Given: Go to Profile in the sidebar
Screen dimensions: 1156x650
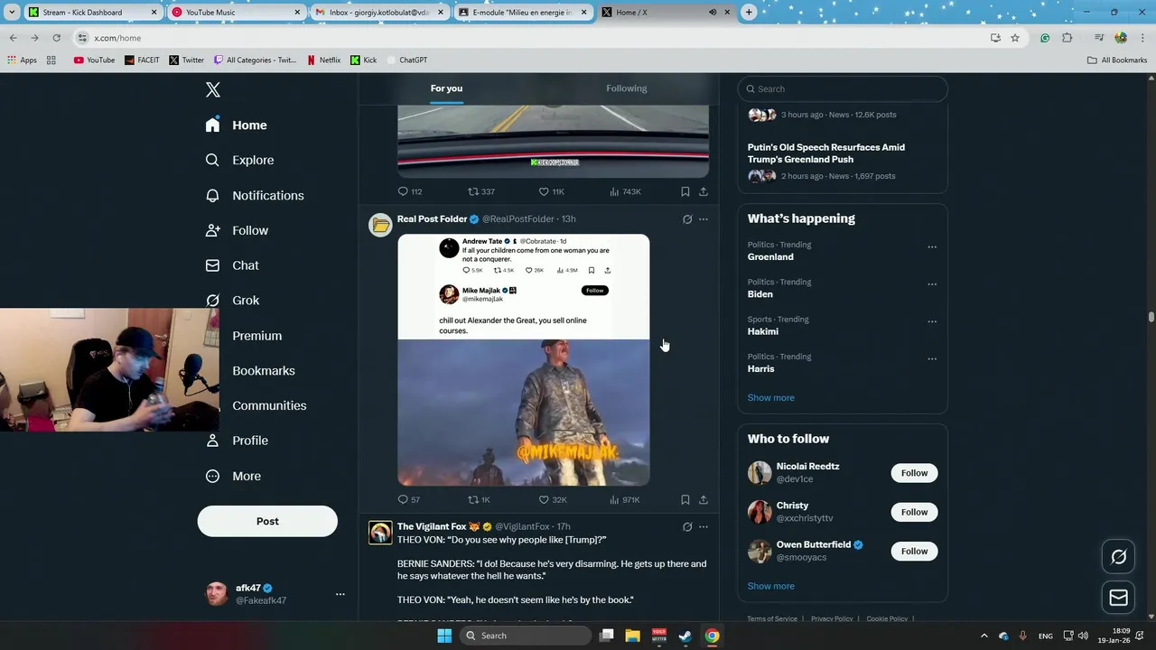Looking at the screenshot, I should [x=237, y=441].
